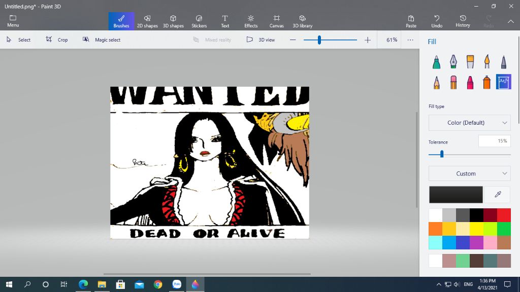
Task: Select the Calligraphy pen brush
Action: (x=453, y=61)
